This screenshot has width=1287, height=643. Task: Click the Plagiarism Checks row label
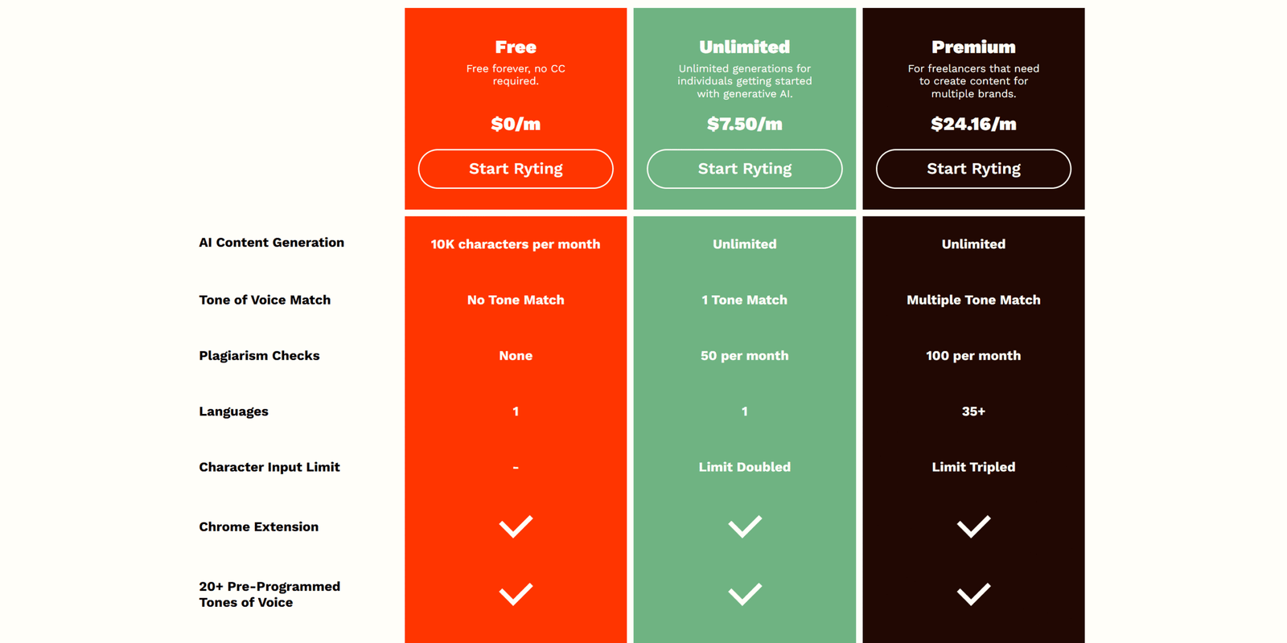click(x=259, y=355)
